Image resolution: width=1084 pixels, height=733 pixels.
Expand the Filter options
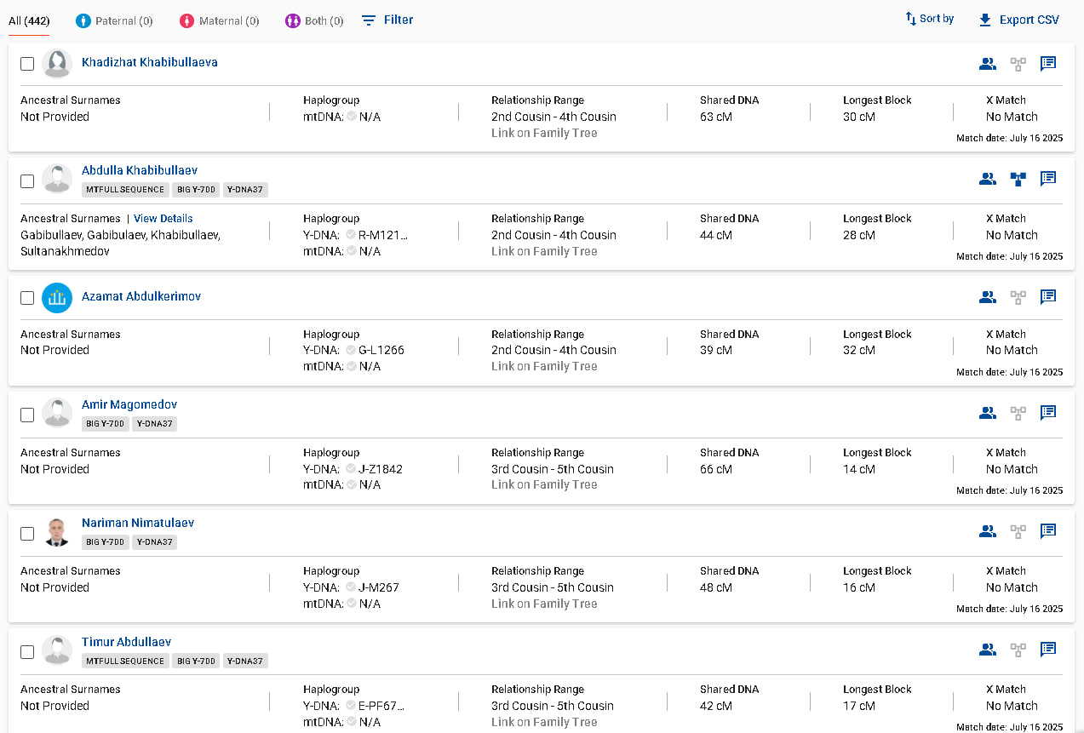(387, 20)
